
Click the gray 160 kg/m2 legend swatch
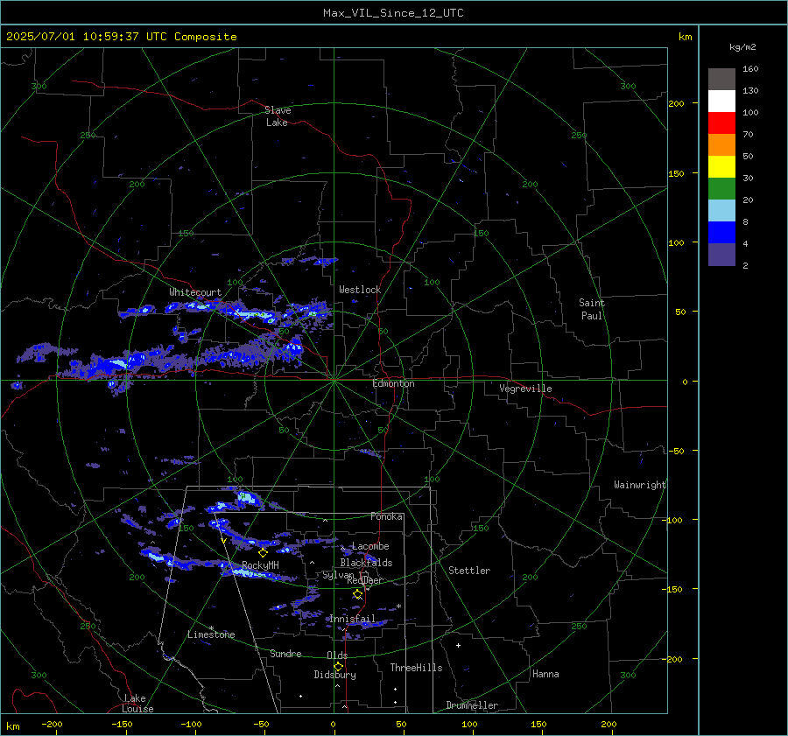click(721, 79)
